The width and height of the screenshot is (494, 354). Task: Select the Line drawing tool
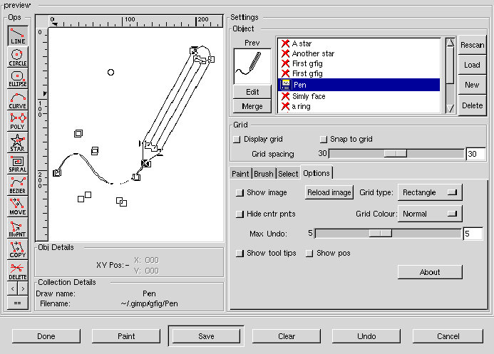point(18,36)
